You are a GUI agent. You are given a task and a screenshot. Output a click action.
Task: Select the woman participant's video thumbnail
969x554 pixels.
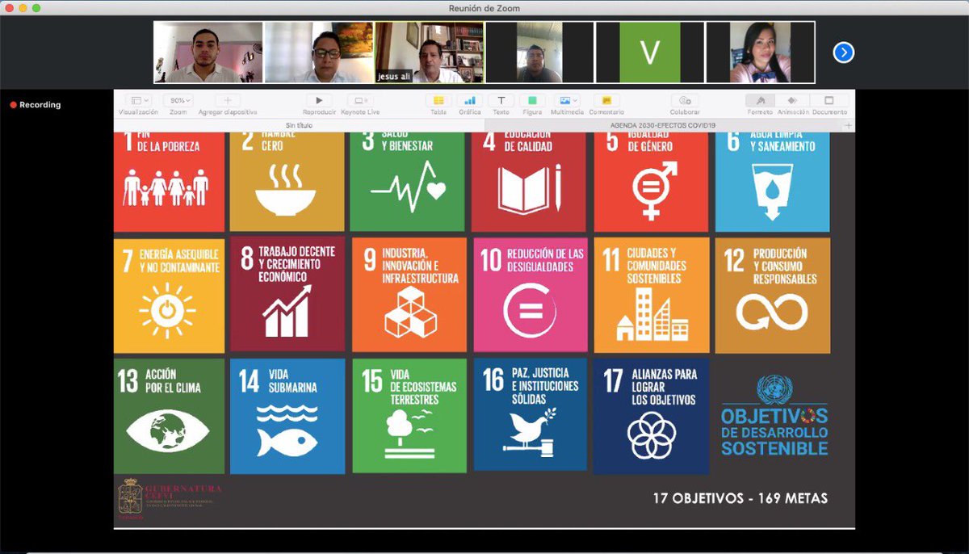pyautogui.click(x=760, y=52)
